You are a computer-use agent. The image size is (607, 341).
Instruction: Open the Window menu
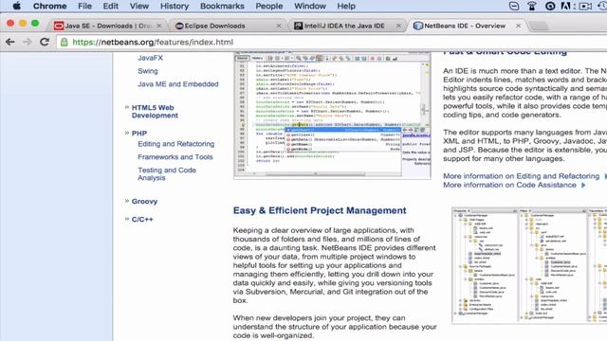310,6
